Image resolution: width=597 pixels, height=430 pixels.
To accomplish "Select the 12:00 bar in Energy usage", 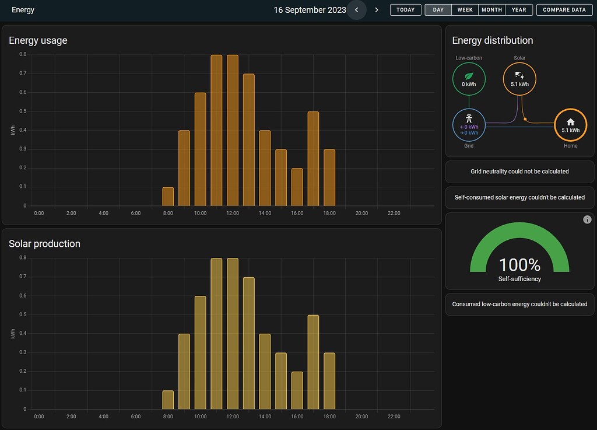I will (x=233, y=130).
